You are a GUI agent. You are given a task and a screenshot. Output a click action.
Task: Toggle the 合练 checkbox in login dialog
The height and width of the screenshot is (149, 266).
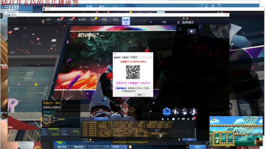[x=137, y=88]
